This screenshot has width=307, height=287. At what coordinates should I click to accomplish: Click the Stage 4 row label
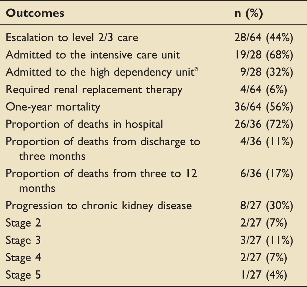coord(23,257)
